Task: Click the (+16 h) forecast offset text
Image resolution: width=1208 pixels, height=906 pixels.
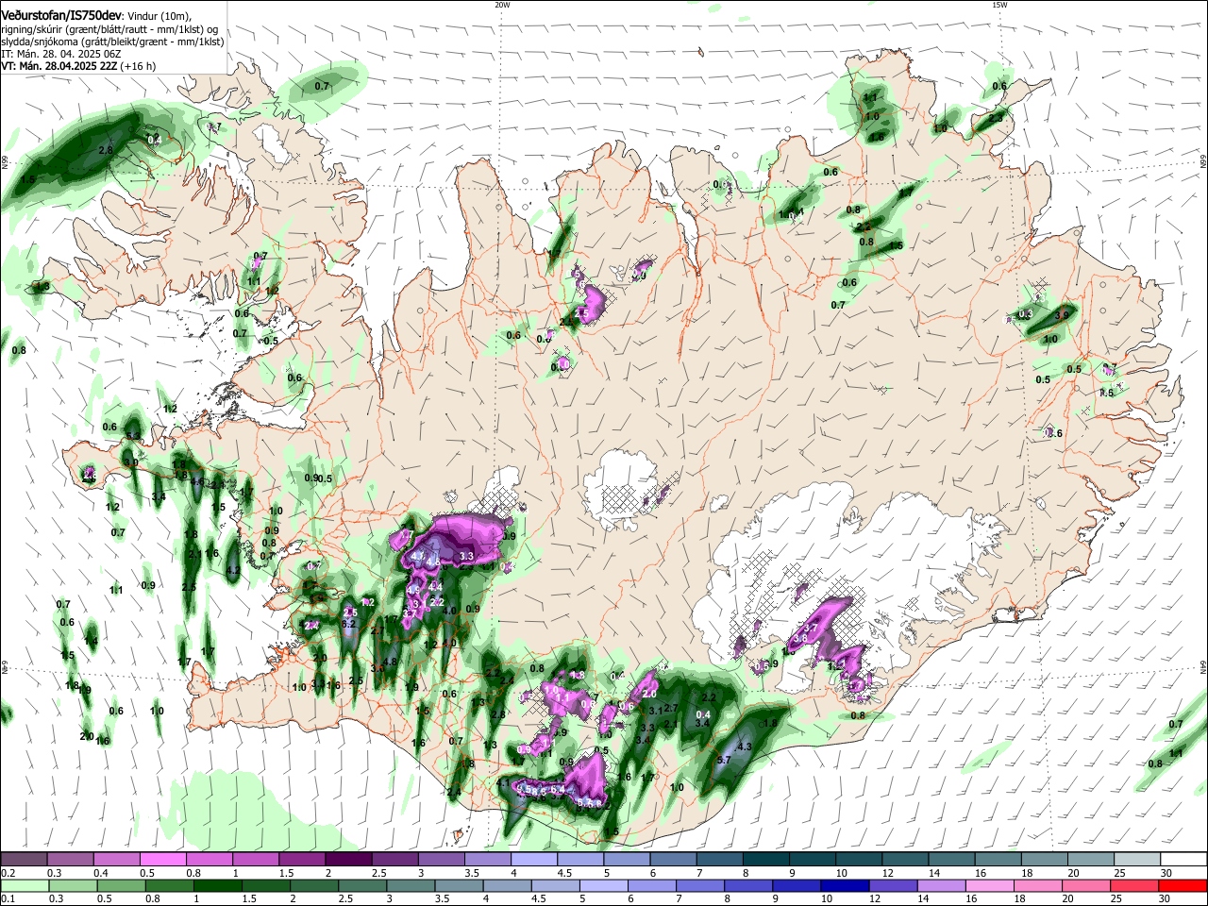Action: pyautogui.click(x=138, y=66)
